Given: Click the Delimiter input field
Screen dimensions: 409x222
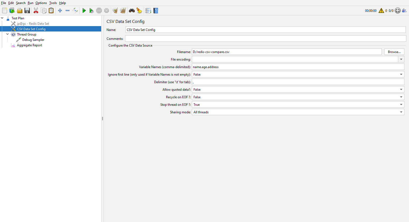Looking at the screenshot, I should point(298,82).
